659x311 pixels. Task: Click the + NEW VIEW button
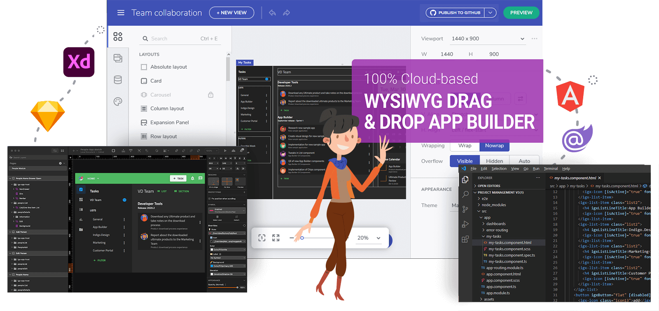[x=231, y=13]
